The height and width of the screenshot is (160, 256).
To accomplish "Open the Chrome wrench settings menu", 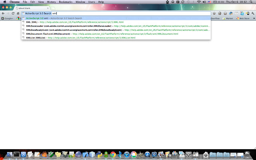I will [253, 13].
